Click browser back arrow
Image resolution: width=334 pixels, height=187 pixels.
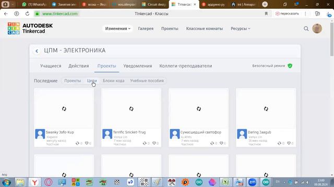click(x=6, y=14)
